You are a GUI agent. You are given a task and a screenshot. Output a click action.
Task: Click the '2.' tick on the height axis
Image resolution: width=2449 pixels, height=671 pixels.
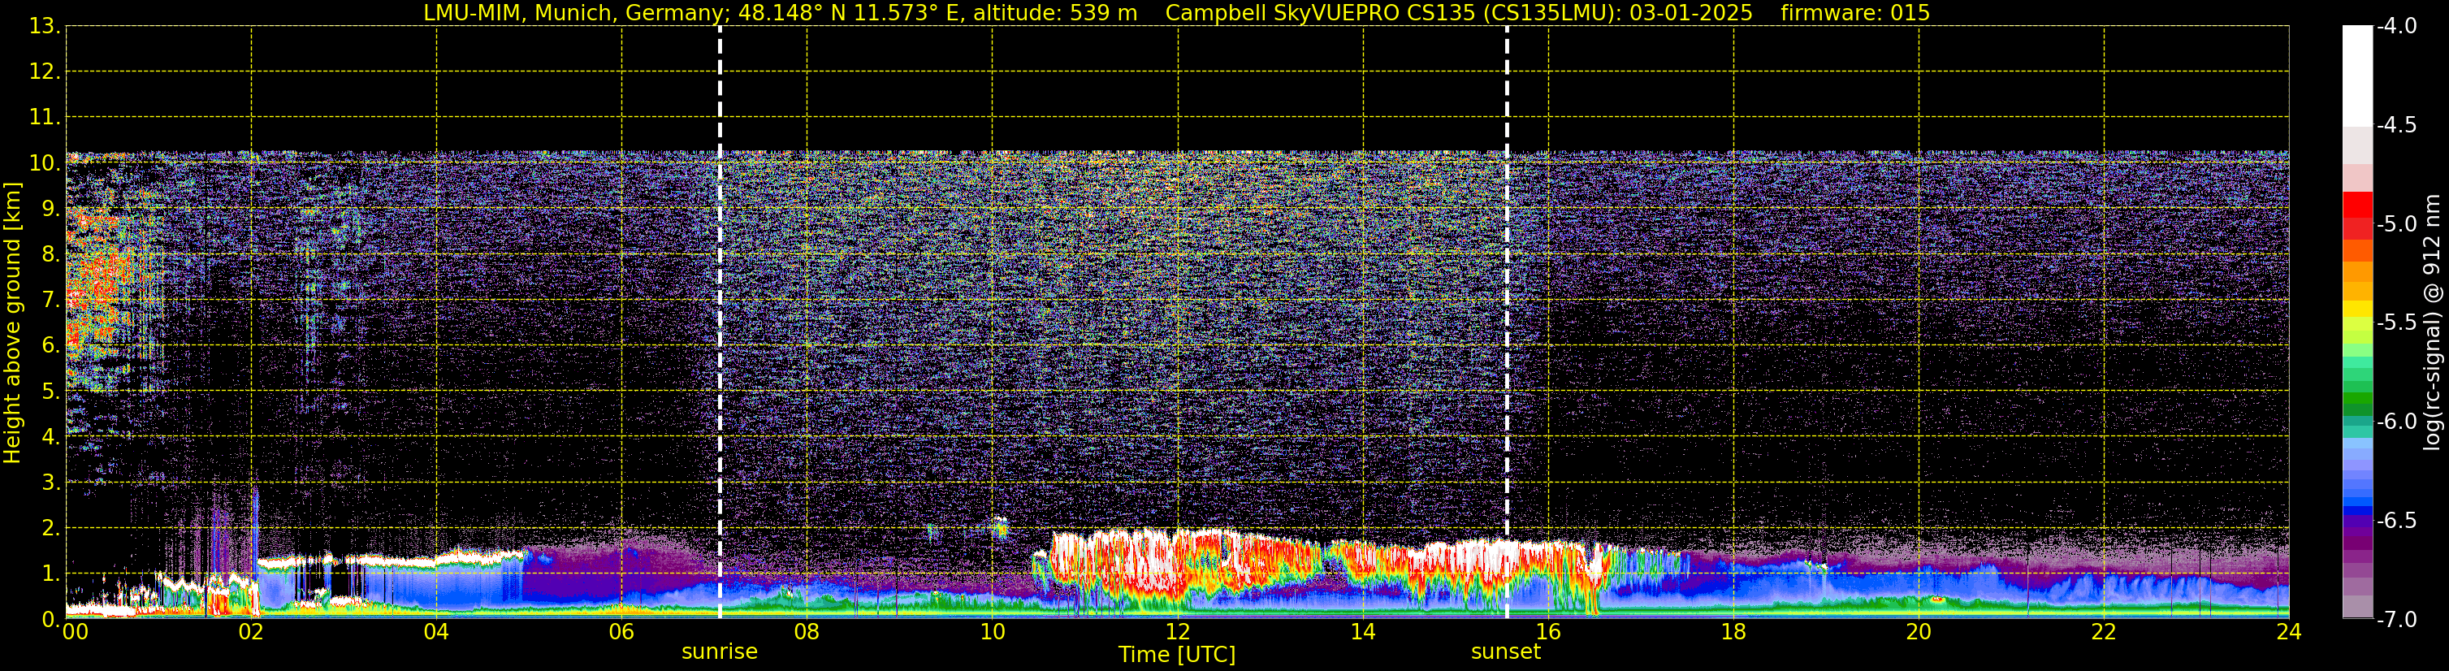[50, 529]
